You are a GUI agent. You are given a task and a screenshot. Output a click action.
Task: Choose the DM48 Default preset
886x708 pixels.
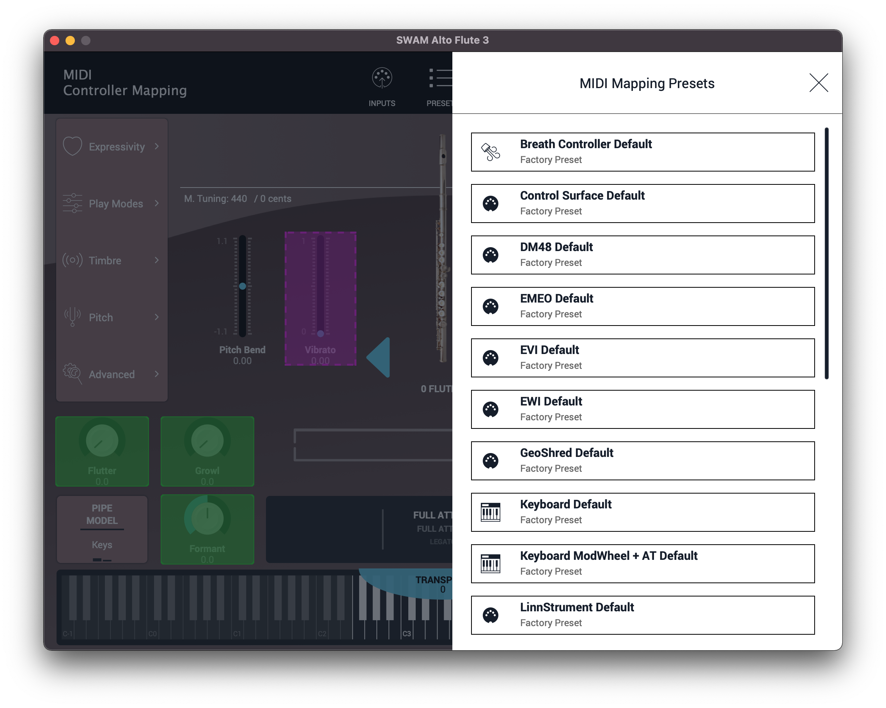click(643, 255)
